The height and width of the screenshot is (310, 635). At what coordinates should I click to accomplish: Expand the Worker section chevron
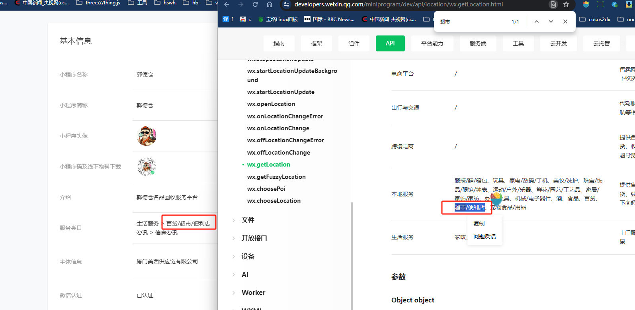tap(234, 292)
